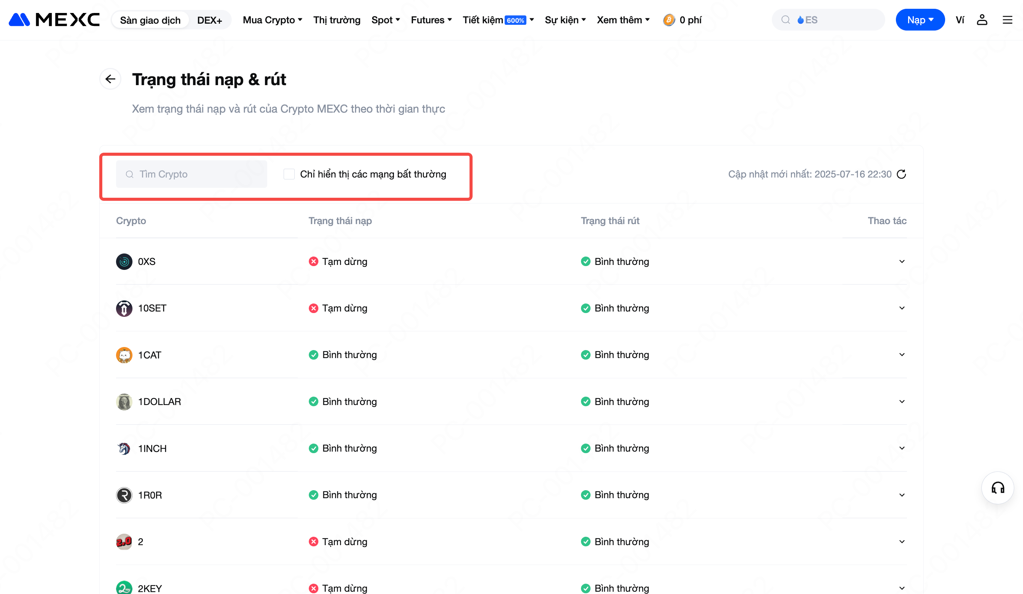
Task: Click green check icon for 1INCH withdrawal
Action: [586, 448]
